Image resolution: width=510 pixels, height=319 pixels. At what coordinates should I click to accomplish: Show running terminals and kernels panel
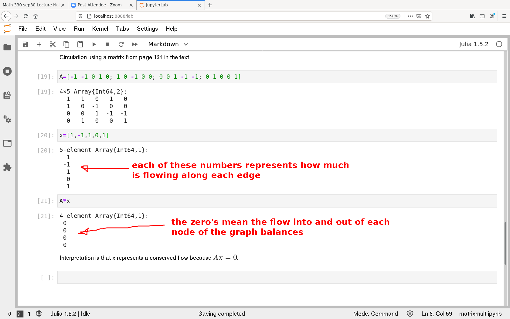[x=7, y=71]
